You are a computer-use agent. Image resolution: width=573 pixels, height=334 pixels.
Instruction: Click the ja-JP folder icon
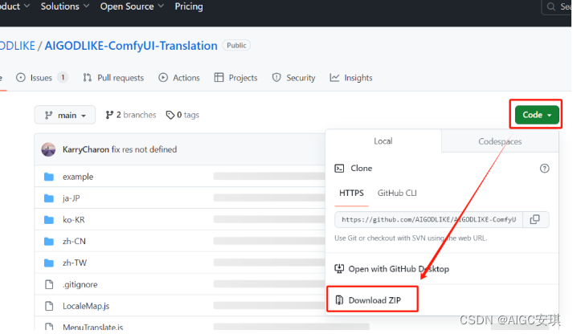[48, 198]
